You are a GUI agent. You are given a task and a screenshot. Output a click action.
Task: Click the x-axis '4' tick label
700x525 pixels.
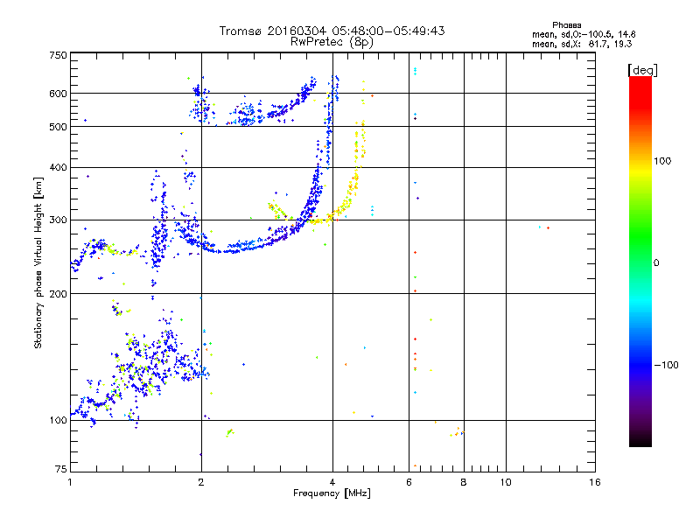point(332,482)
